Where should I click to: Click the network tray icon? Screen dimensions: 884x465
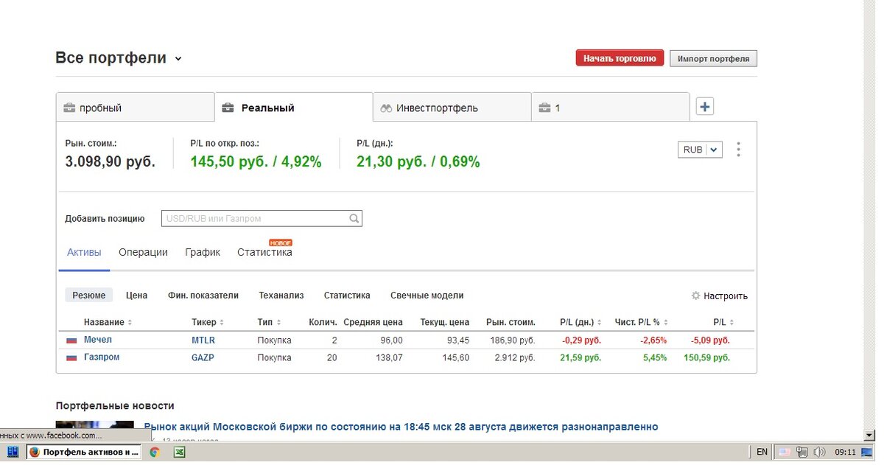[x=802, y=452]
